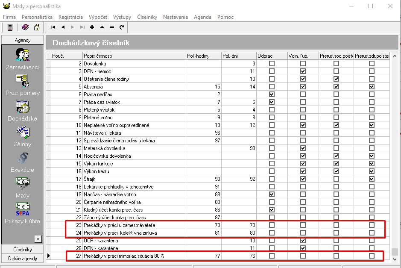Image resolution: width=401 pixels, height=268 pixels.
Task: Expand sidebar list with down arrow
Action: 38,239
